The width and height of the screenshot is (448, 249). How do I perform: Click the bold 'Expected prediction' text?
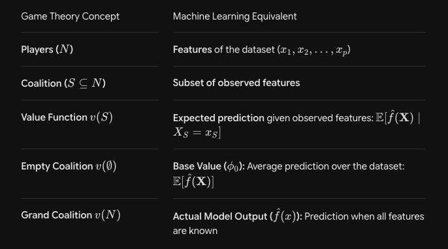coord(219,118)
